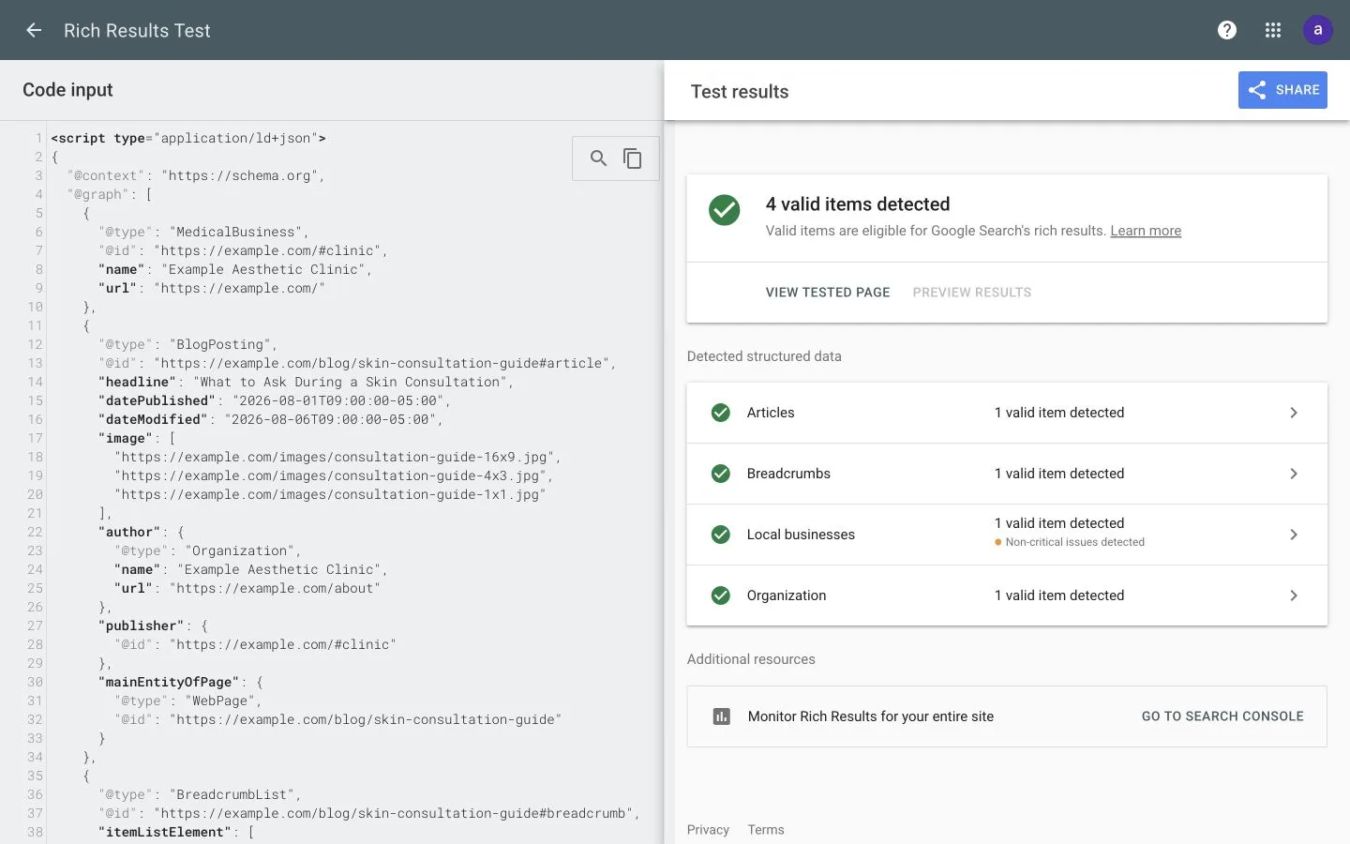The image size is (1350, 844).
Task: Open the help question mark icon
Action: (x=1226, y=30)
